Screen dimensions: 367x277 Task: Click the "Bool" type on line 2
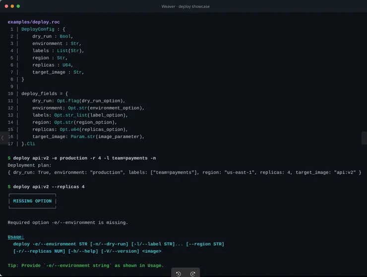pyautogui.click(x=65, y=37)
